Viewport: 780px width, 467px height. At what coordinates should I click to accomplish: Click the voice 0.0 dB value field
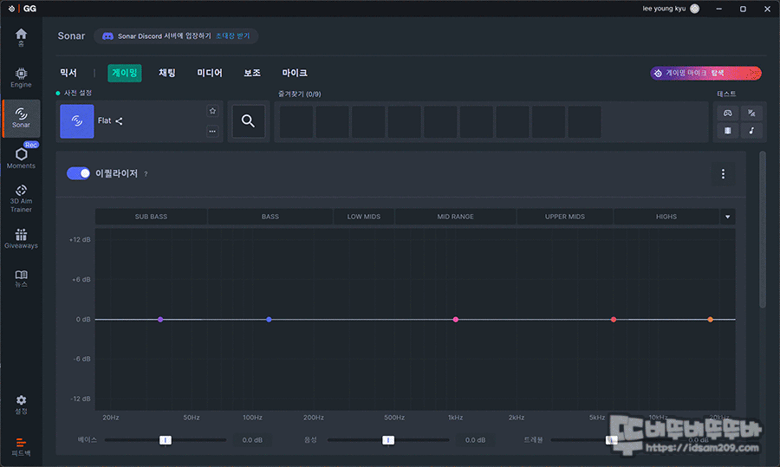(475, 440)
